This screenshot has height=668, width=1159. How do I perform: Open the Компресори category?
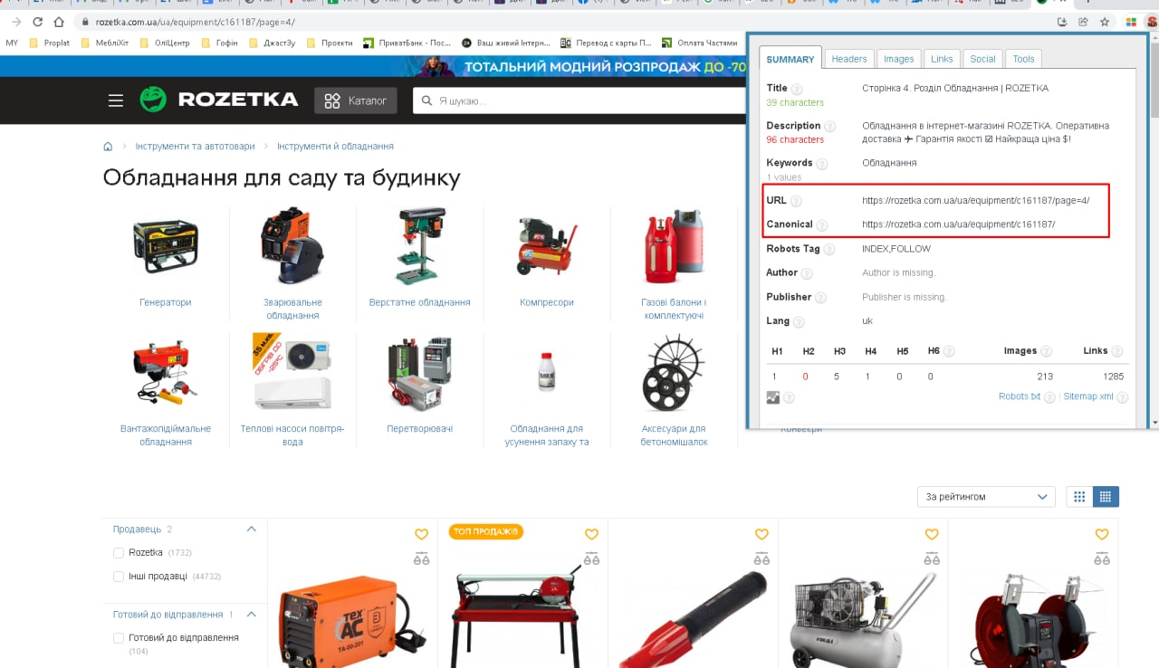pos(547,302)
